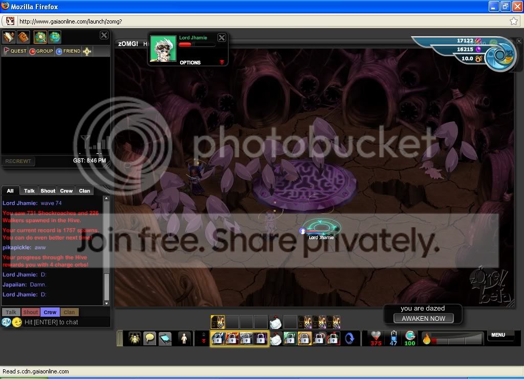Click the blue stamina 47 indicator
Viewport: 524px width, 379px height.
pos(394,338)
